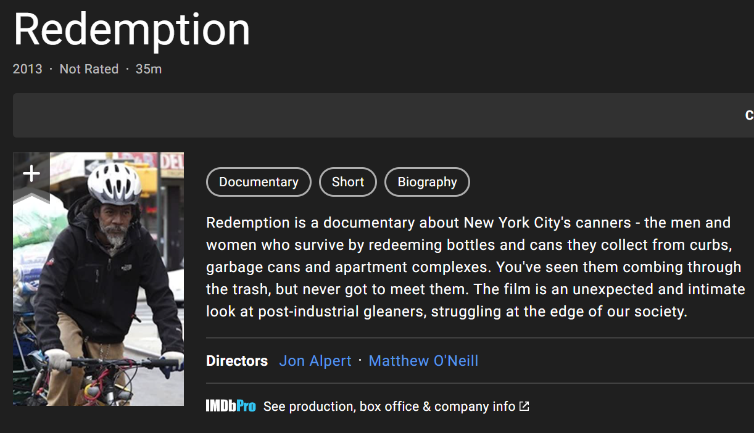
Task: Open director Jon Alpert's page
Action: pos(315,361)
